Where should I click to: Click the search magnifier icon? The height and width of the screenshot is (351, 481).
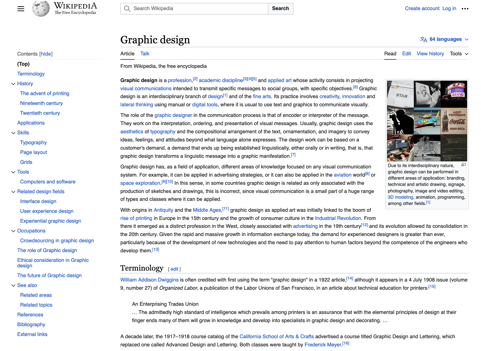pyautogui.click(x=127, y=8)
